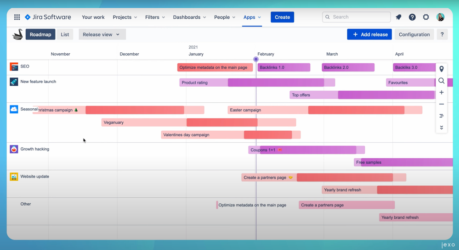Click the SEO project icon
This screenshot has height=250, width=459.
(14, 67)
